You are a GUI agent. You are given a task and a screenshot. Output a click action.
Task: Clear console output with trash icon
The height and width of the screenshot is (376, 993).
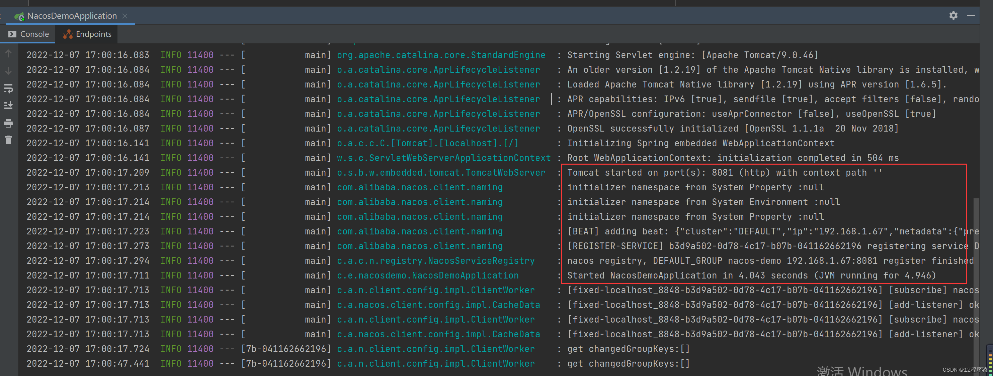click(x=8, y=140)
